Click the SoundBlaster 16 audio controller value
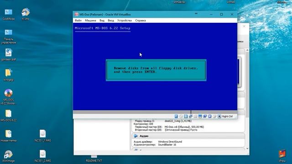This screenshot has width=292, height=164. tap(167, 144)
